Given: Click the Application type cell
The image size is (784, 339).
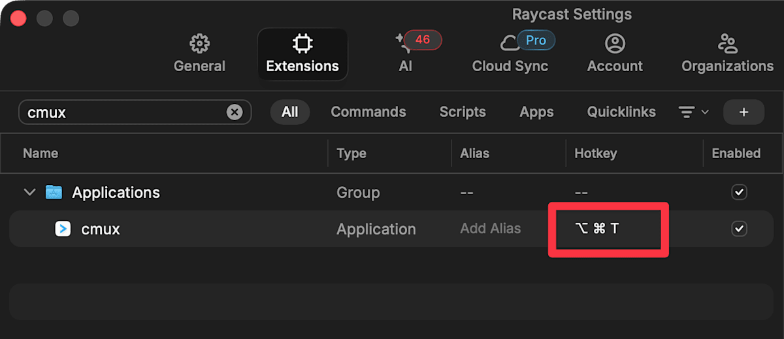Looking at the screenshot, I should coord(376,229).
